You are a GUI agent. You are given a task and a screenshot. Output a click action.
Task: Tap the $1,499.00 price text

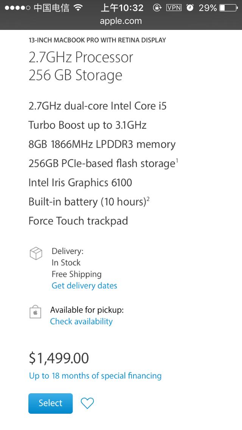[59, 358]
